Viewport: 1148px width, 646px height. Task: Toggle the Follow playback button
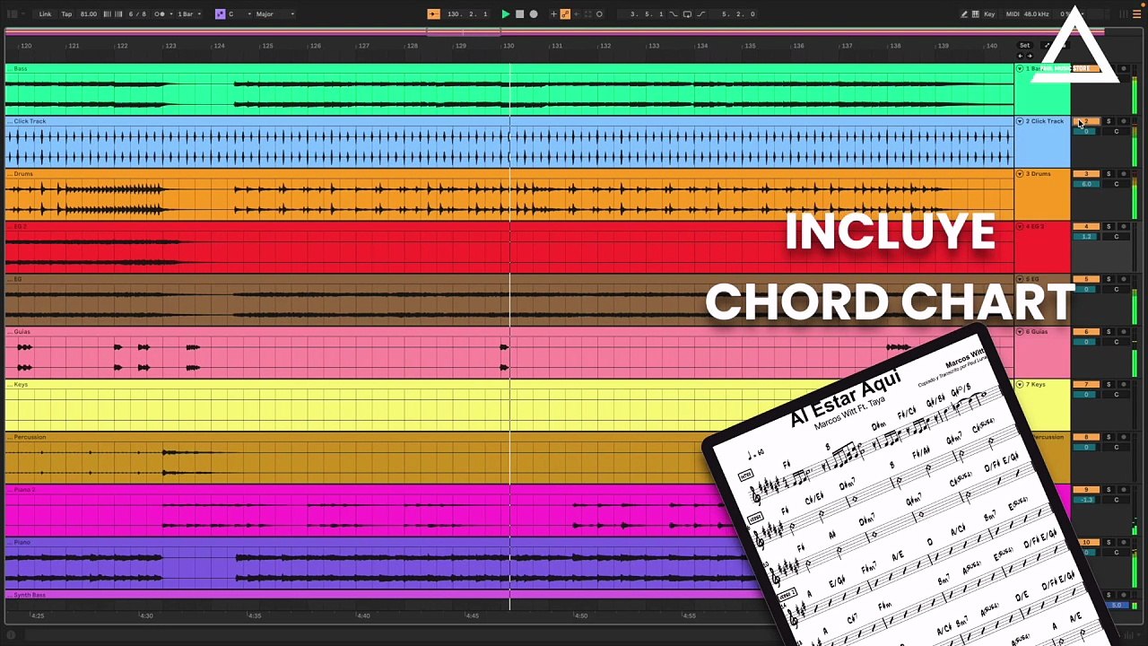[434, 14]
